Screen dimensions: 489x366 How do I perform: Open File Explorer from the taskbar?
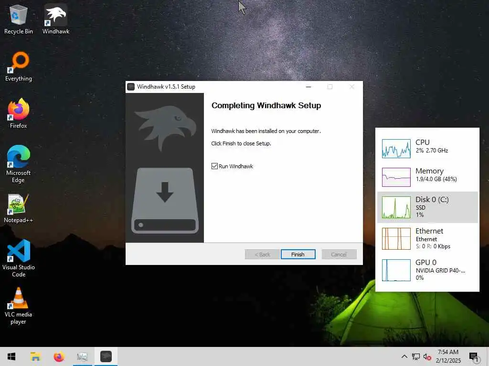[35, 356]
